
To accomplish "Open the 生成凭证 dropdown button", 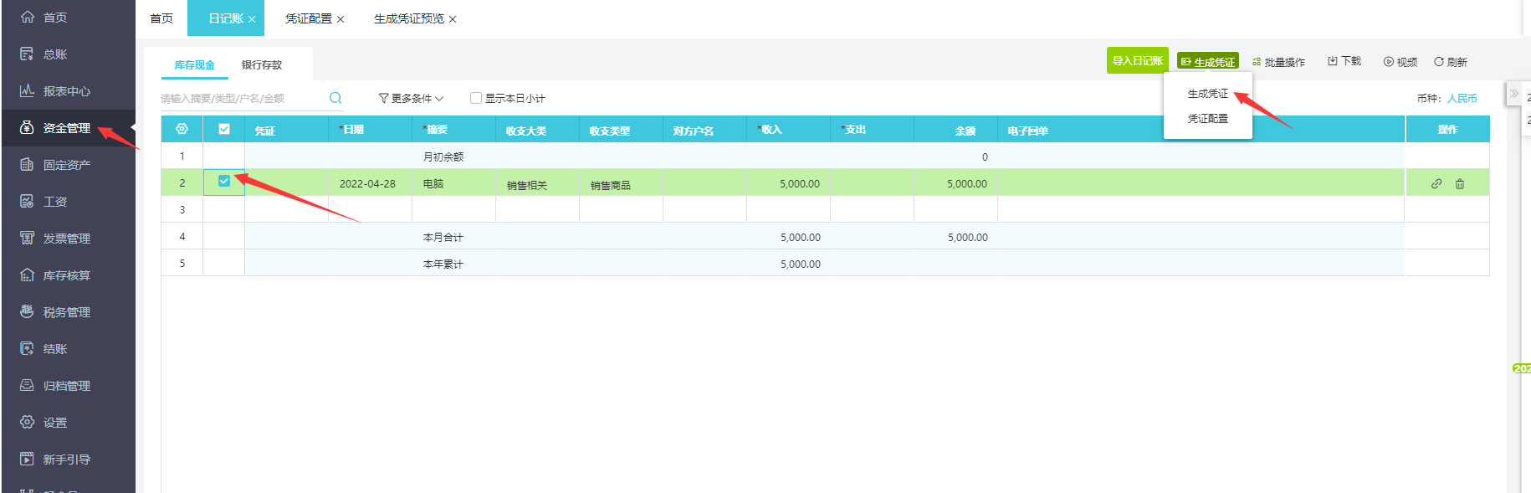I will tap(1207, 62).
